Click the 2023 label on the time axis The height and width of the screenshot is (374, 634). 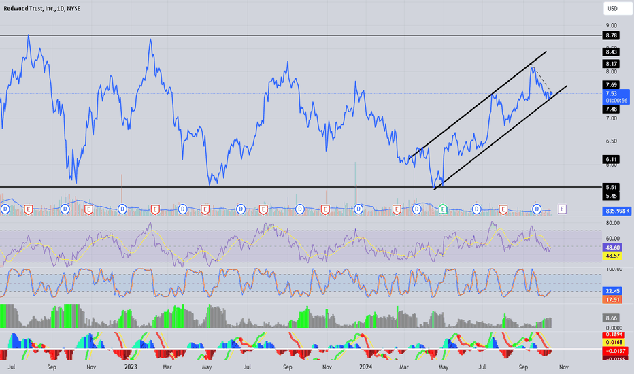131,367
